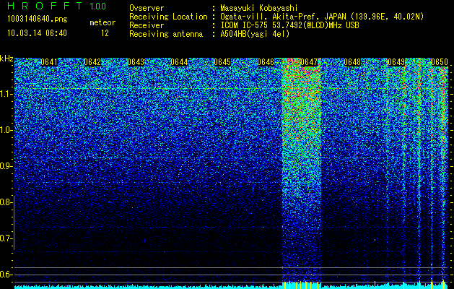This screenshot has height=289, width=454.
Task: Select the filename 1003140640.png
Action: click(38, 19)
